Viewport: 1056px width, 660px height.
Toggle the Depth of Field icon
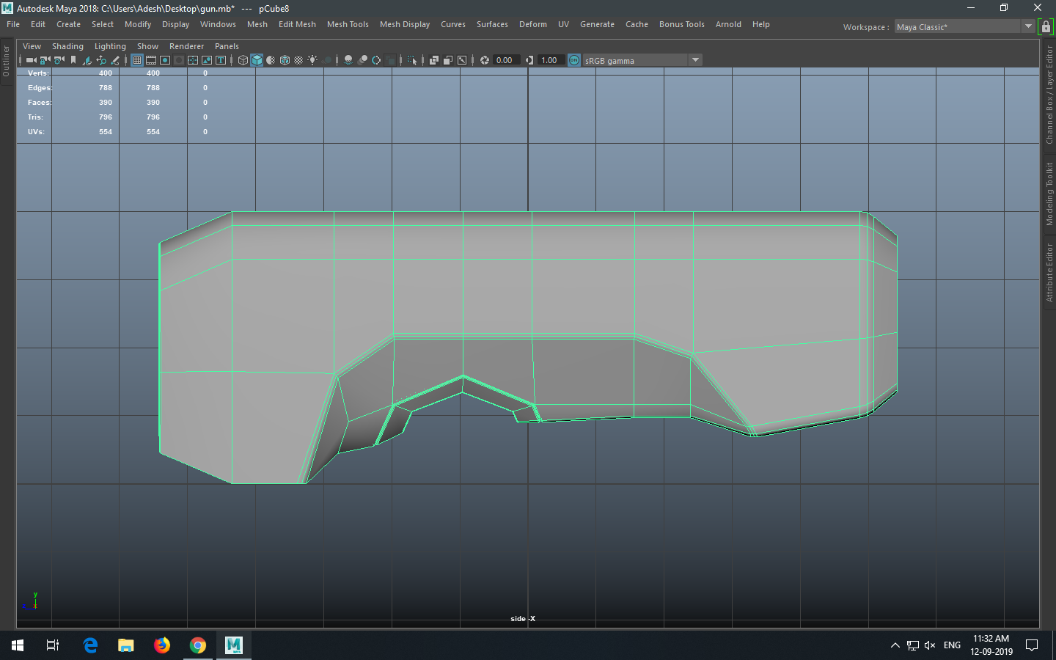point(390,60)
